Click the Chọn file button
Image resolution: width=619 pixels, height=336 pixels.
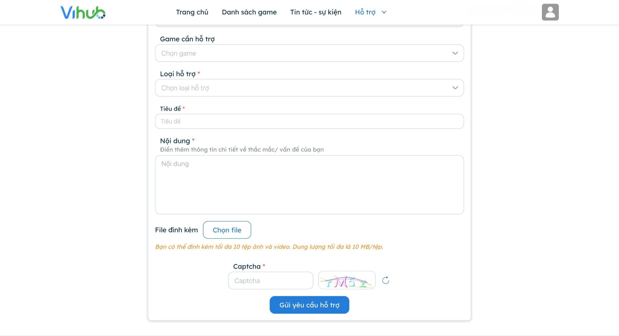click(227, 230)
